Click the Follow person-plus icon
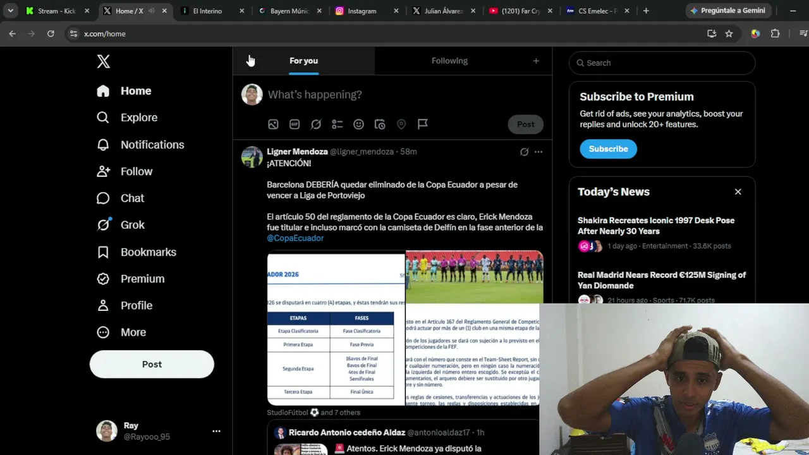 pos(103,171)
